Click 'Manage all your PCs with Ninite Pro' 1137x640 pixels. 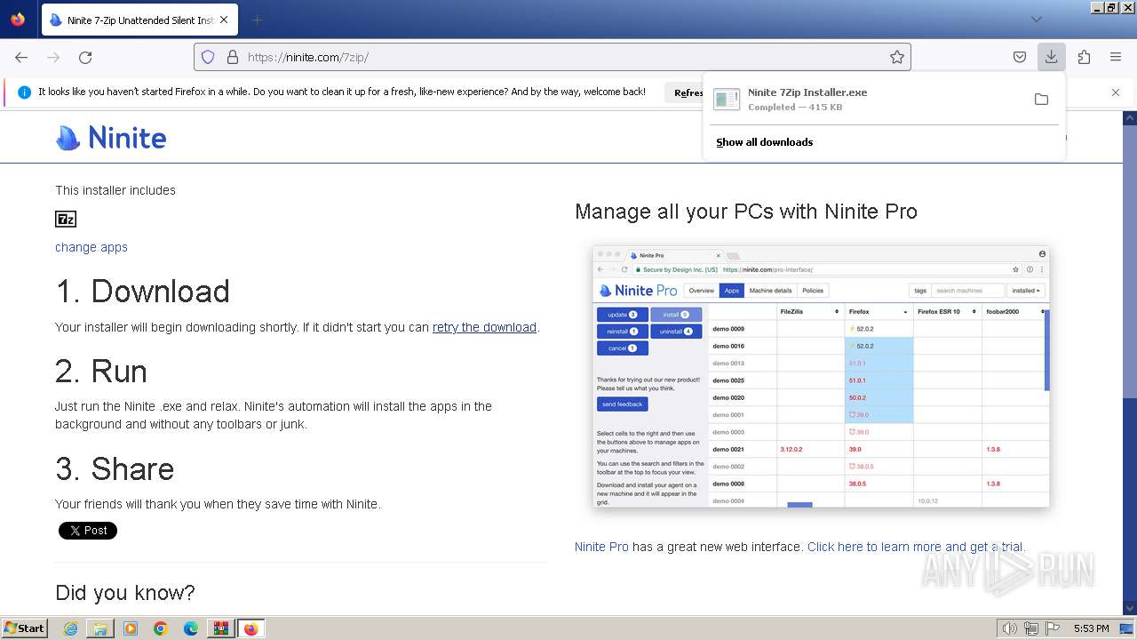(x=746, y=212)
